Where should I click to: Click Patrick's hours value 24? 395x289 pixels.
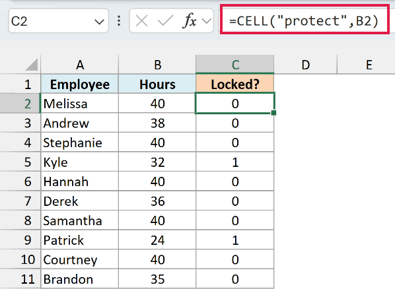click(x=157, y=240)
